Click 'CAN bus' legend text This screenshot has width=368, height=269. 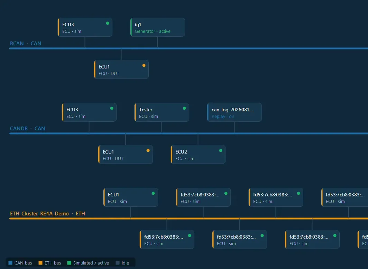[x=23, y=263]
